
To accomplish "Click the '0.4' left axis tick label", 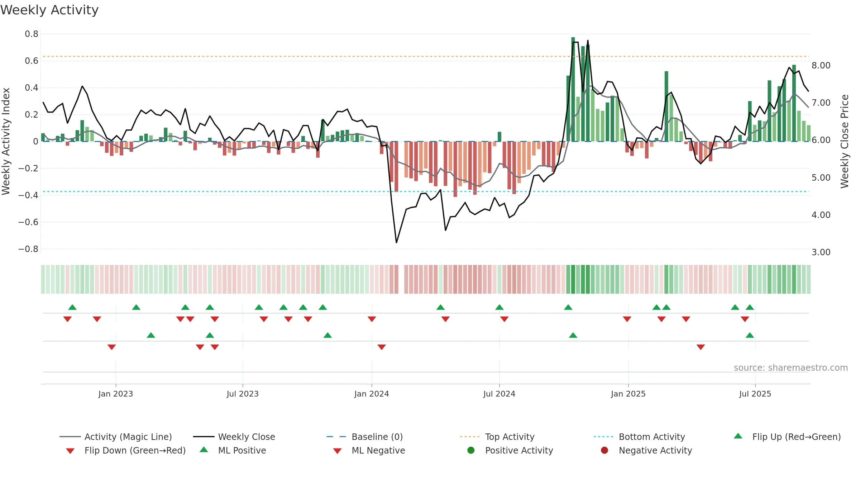I will click(x=32, y=88).
